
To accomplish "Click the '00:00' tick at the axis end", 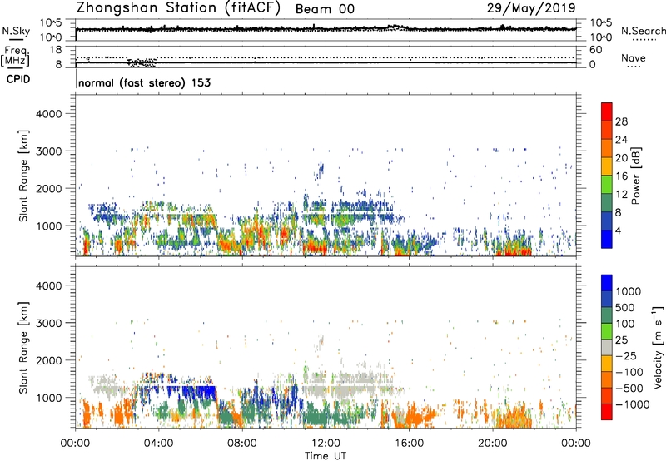I will [x=576, y=444].
